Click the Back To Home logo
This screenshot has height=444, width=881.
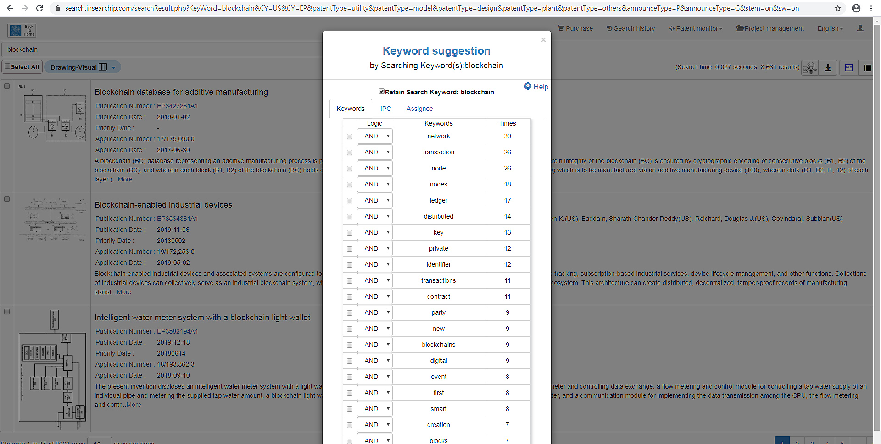pyautogui.click(x=22, y=30)
